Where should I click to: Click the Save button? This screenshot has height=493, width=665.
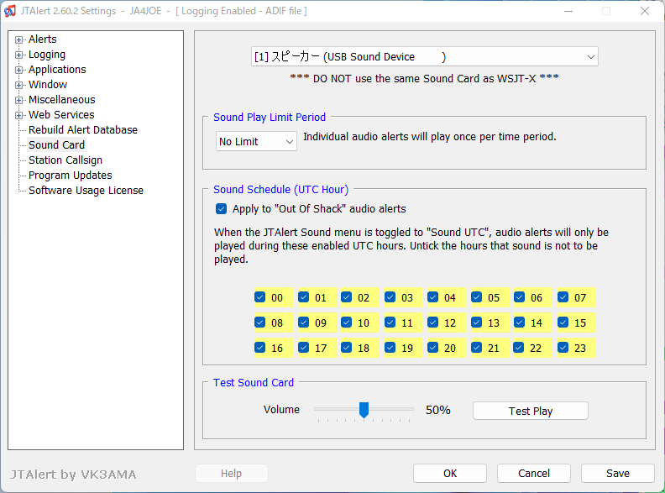click(x=617, y=473)
